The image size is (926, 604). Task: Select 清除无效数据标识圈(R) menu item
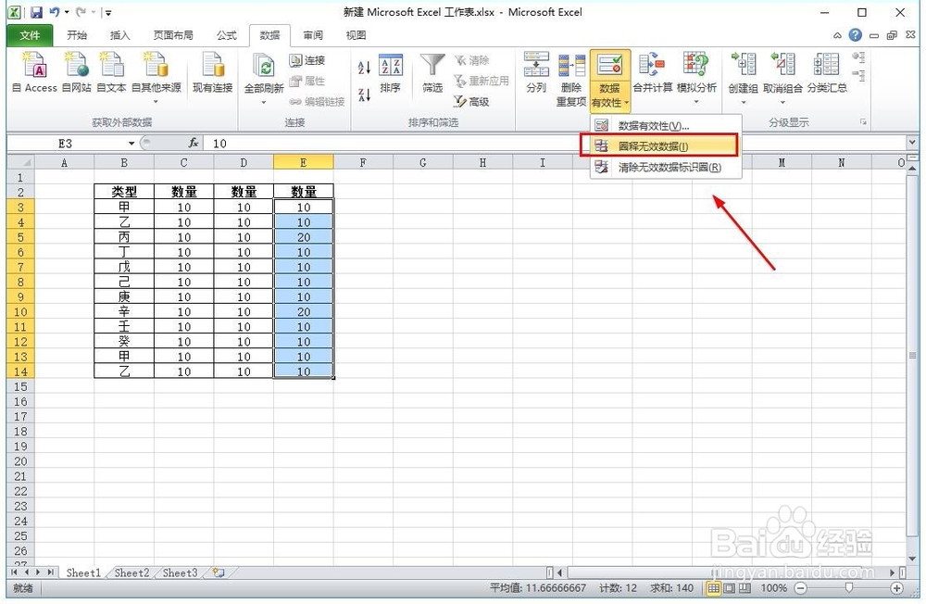(x=666, y=168)
